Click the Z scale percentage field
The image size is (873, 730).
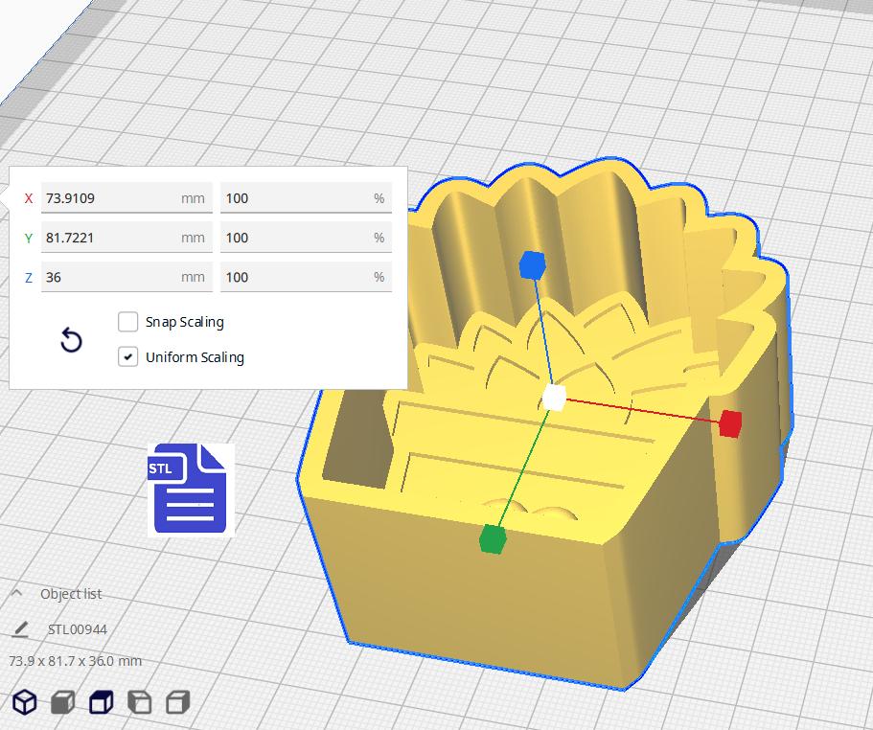[x=307, y=277]
